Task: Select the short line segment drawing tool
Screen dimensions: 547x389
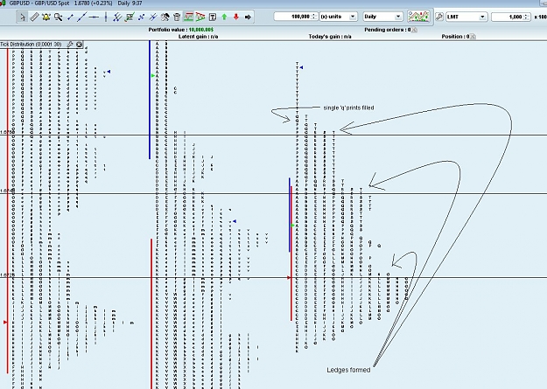Action: click(x=70, y=17)
